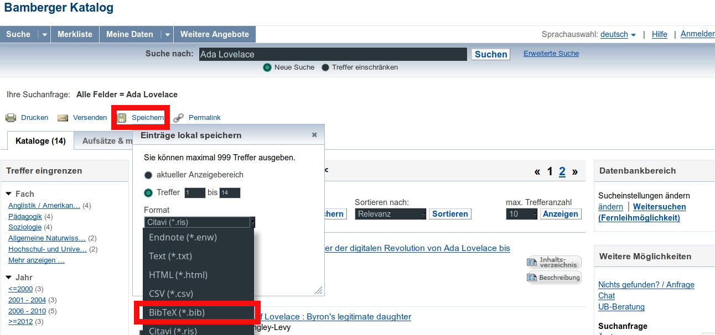The width and height of the screenshot is (715, 335).
Task: Close the Einträge lokal speichern dialog
Action: pyautogui.click(x=314, y=135)
